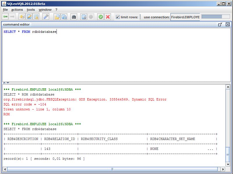233x174 pixels.
Task: Open search using the binoculars icon
Action: click(74, 17)
